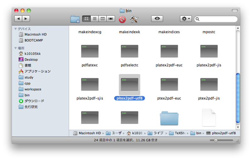Select the pltex2pdf-utf8 exec icon
Screen dimensions: 252x160
click(129, 84)
